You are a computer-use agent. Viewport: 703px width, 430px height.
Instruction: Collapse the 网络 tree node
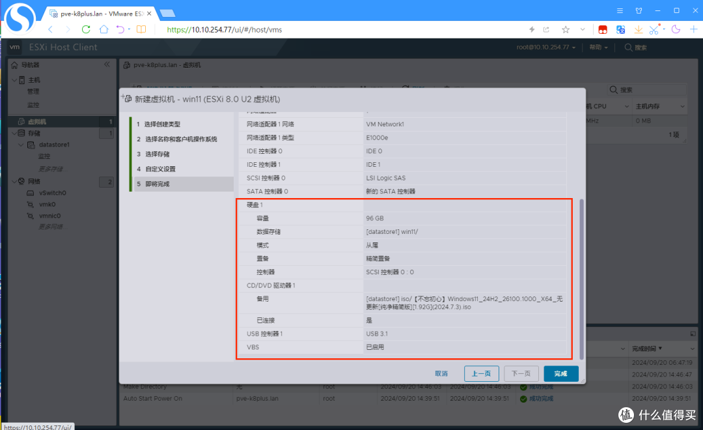click(x=14, y=181)
